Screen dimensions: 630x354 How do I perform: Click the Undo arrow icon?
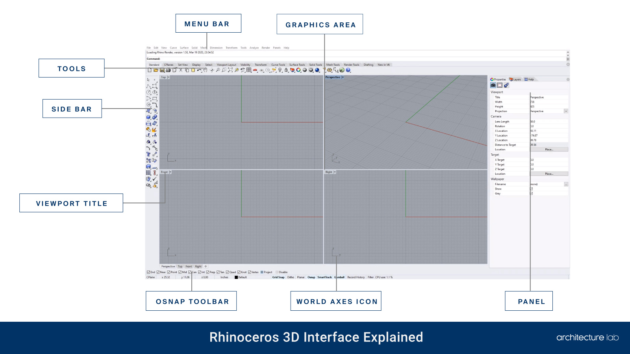[x=199, y=70]
